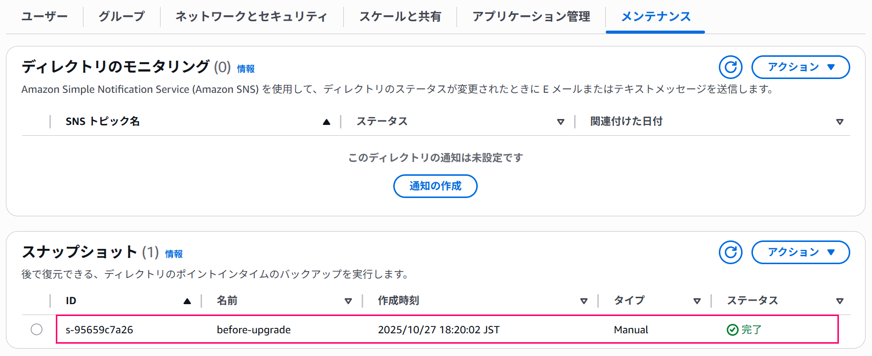Go to the アプリケーション管理 tab
This screenshot has width=872, height=356.
(531, 16)
